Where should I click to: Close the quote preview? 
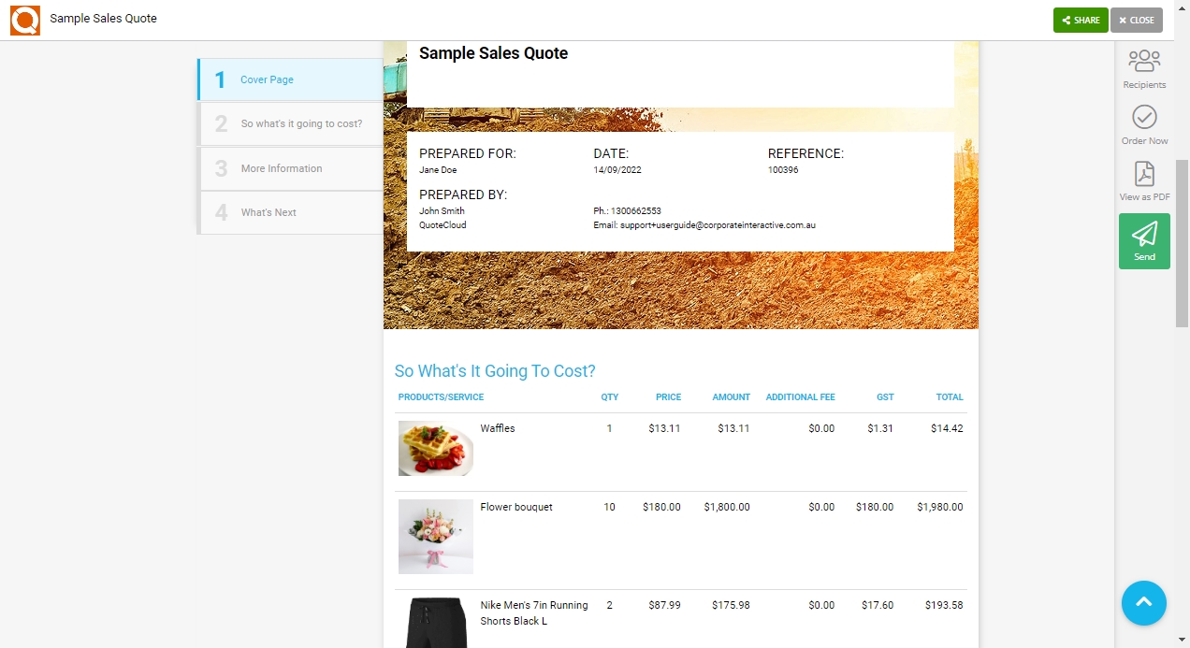(x=1136, y=20)
